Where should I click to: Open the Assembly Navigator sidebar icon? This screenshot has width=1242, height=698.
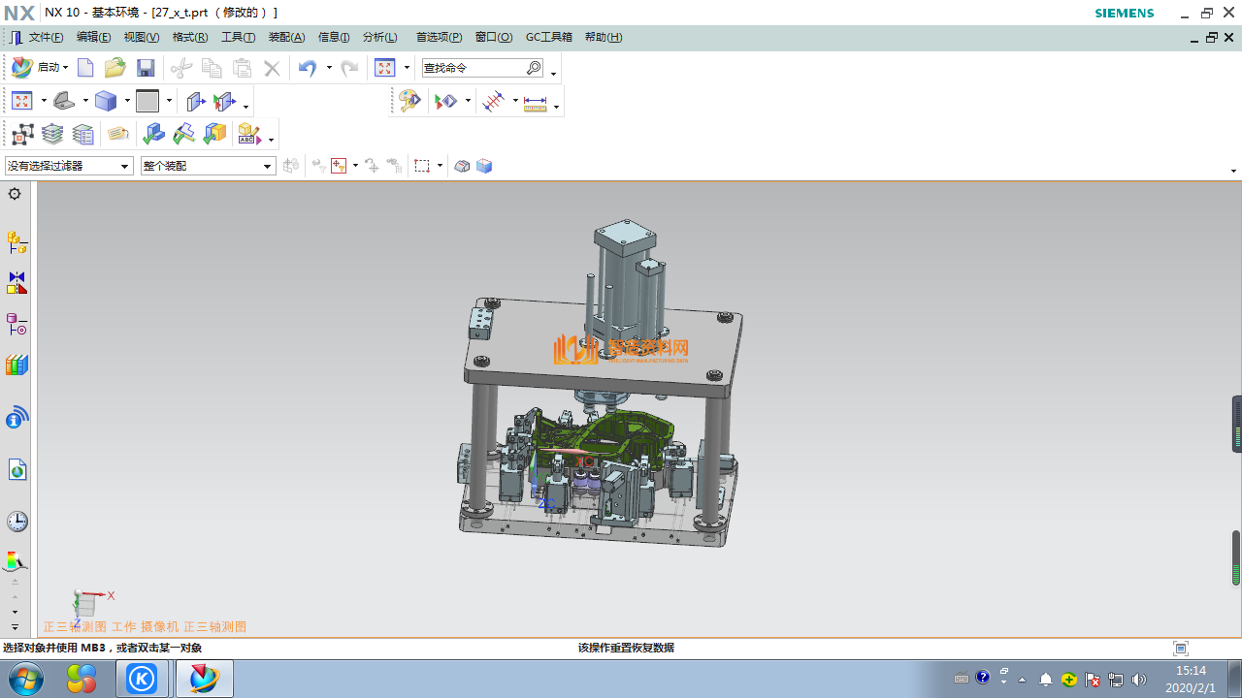pos(16,242)
